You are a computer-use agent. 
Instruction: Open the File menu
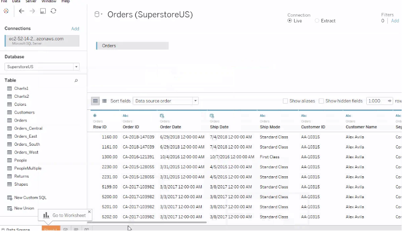point(4,1)
